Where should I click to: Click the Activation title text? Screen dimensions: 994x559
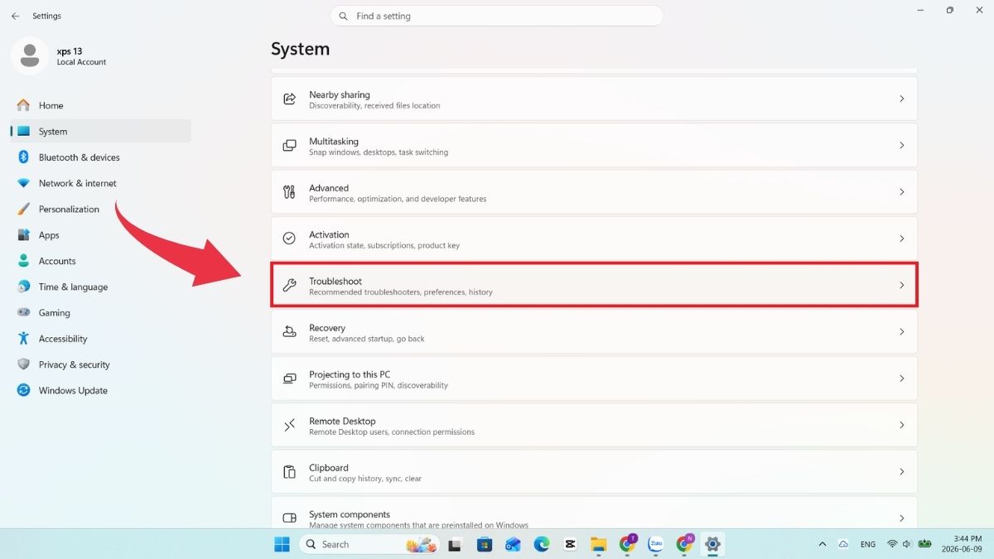click(x=329, y=234)
